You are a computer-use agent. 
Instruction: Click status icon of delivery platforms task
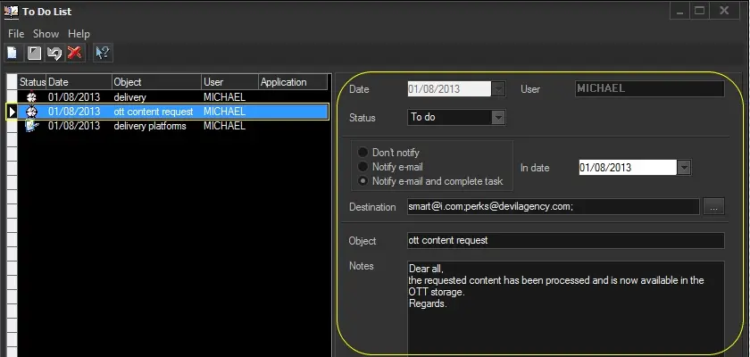coord(31,126)
